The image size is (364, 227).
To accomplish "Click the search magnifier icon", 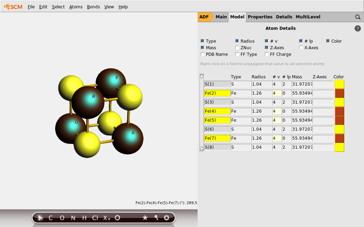I will 358,17.
